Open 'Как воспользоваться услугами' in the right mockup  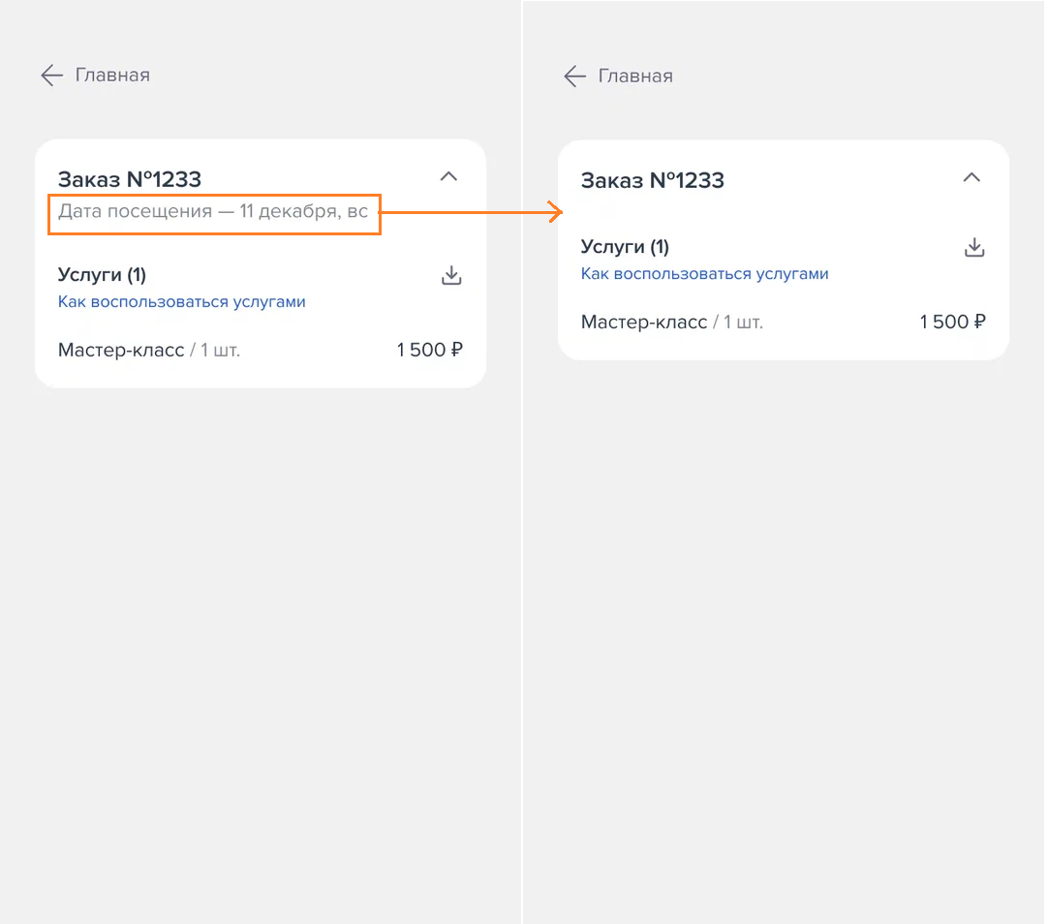pos(704,274)
